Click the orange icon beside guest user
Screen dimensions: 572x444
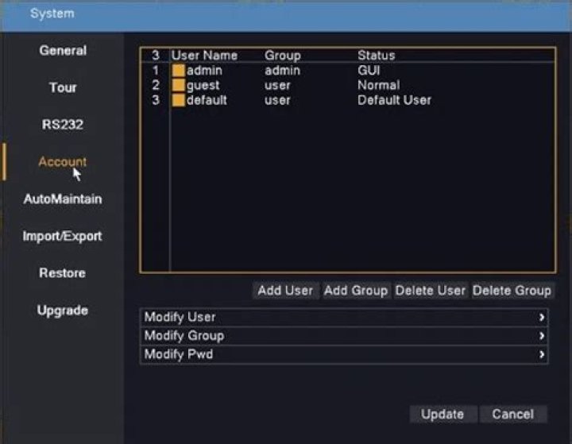(x=179, y=86)
